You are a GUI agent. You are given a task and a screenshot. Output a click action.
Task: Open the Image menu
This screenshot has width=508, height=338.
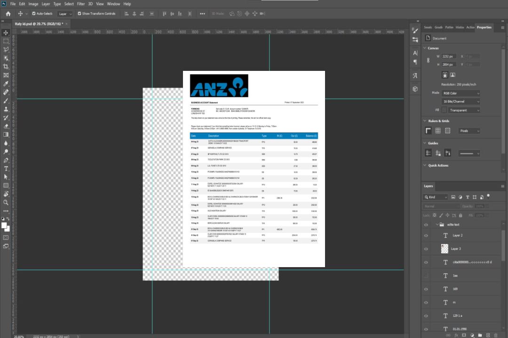coord(33,4)
